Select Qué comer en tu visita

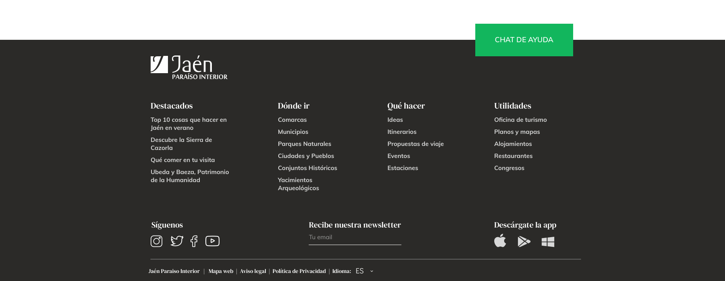[x=182, y=160]
